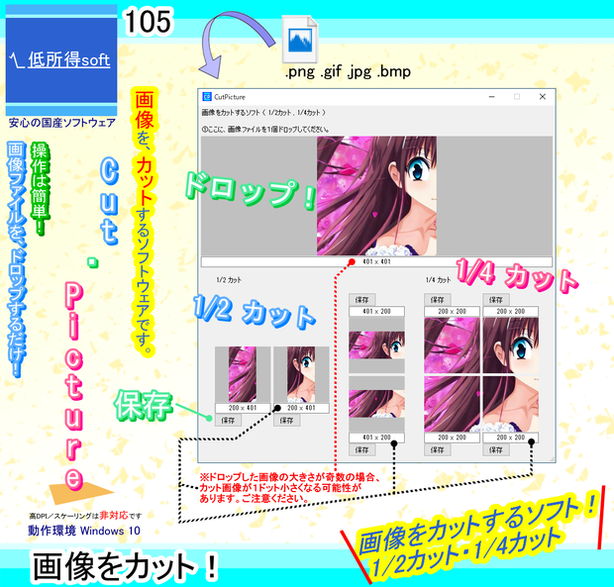Viewport: 614px width, 587px height.
Task: Click the 安心の国産ソフトウェア caption
Action: (x=61, y=123)
